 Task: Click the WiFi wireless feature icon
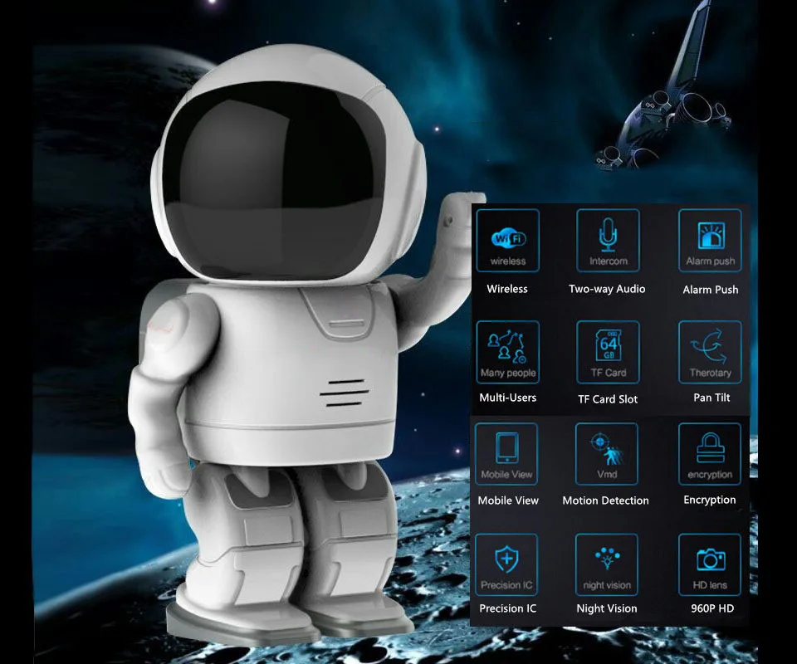(508, 241)
